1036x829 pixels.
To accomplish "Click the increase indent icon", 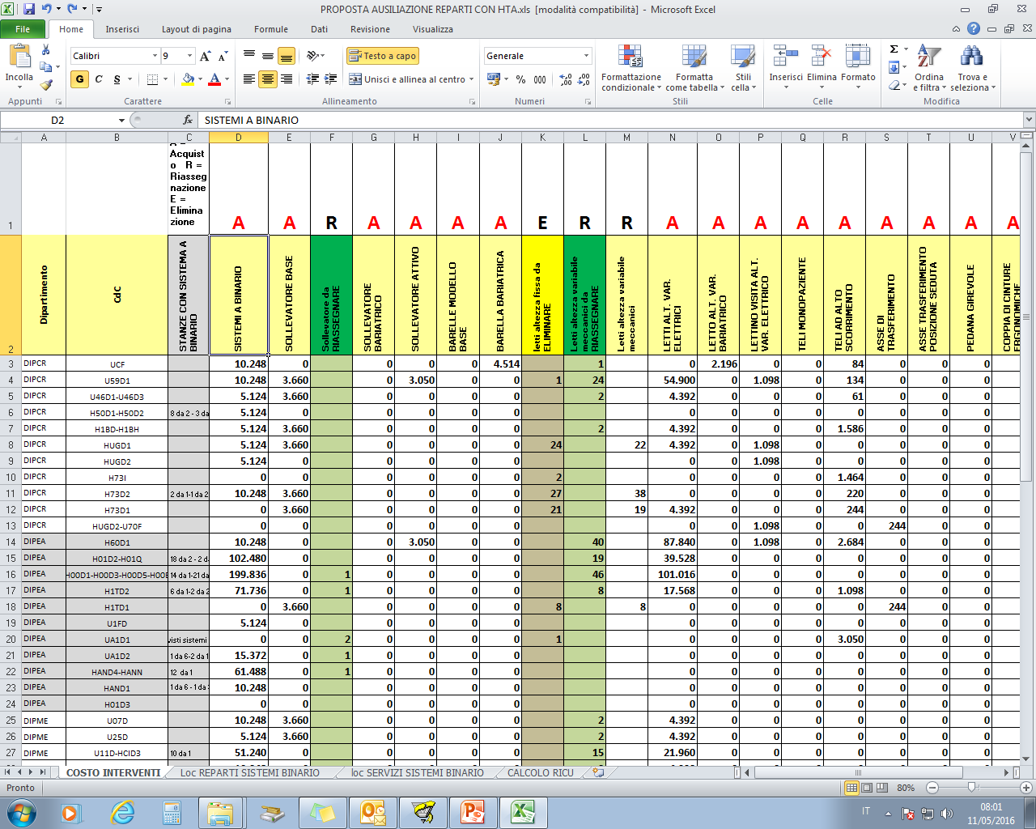I will pos(331,79).
